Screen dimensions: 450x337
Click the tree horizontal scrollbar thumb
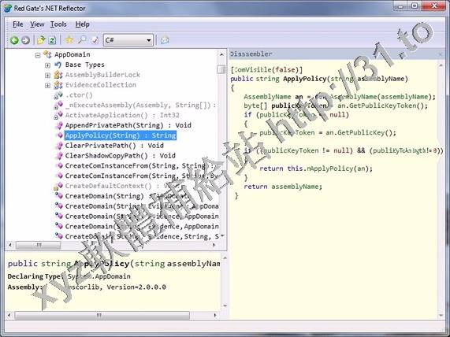38,245
